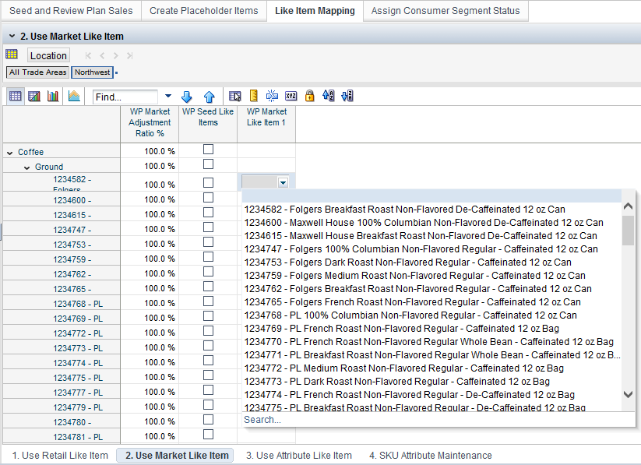641x465 pixels.
Task: Click the Find previous up arrow
Action: (210, 97)
